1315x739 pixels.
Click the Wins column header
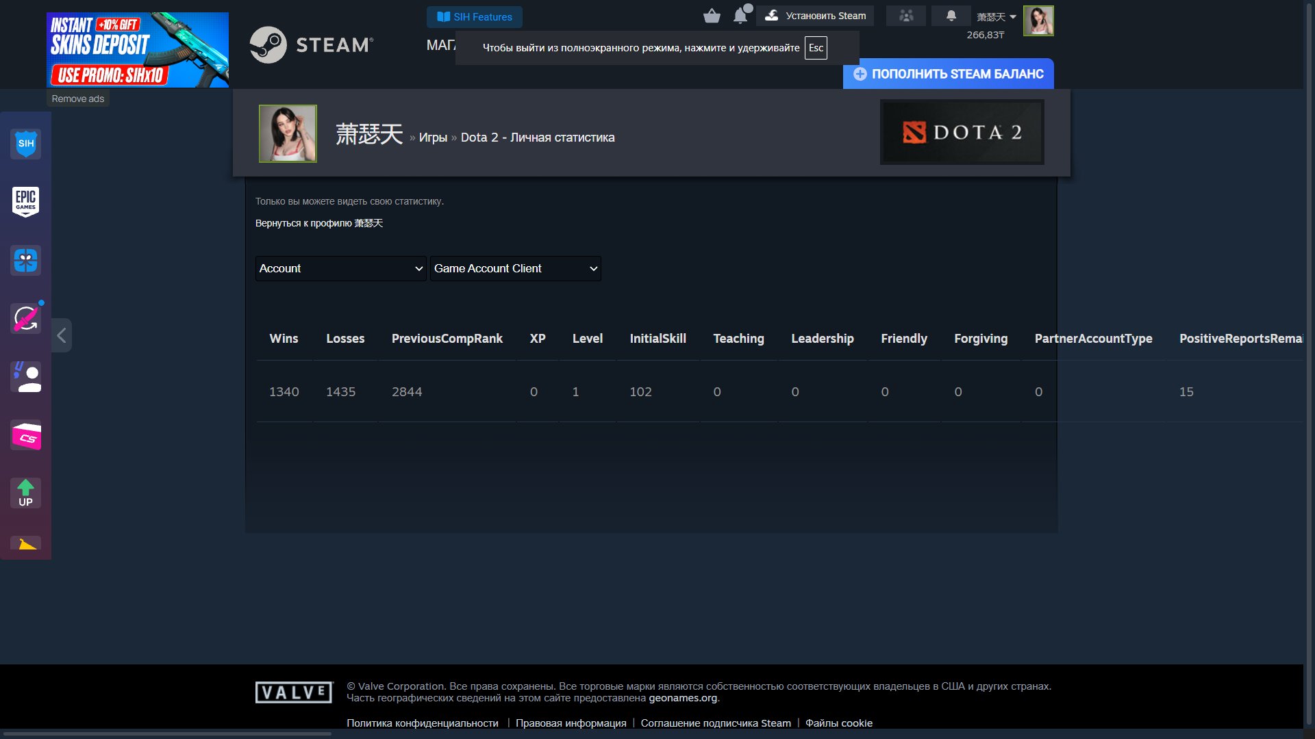coord(284,339)
